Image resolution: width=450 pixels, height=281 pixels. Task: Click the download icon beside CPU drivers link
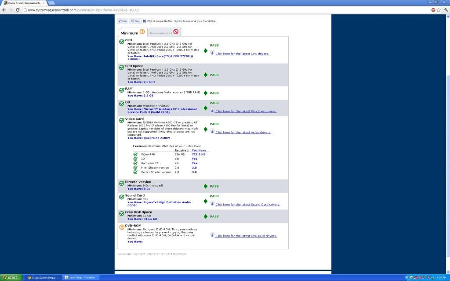click(x=212, y=52)
